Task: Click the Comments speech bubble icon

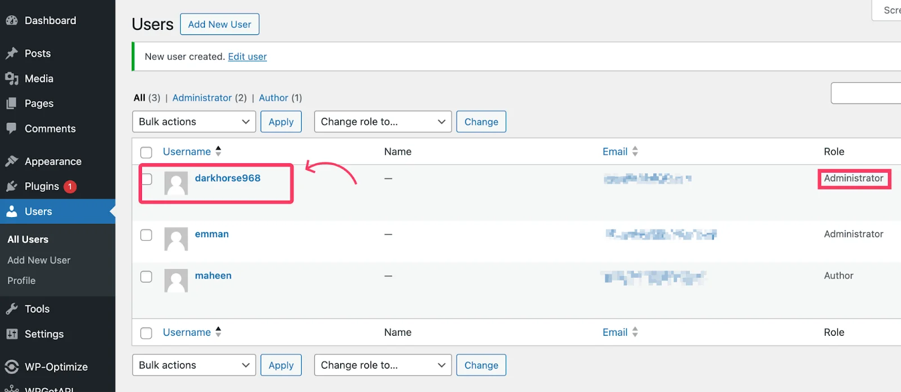Action: (x=12, y=128)
